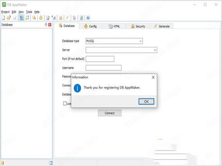The width and height of the screenshot is (222, 166).
Task: Click the status bar database icon at bottom left
Action: coord(3,163)
